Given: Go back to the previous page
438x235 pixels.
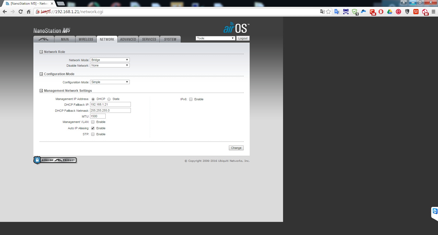Looking at the screenshot, I should tap(5, 12).
